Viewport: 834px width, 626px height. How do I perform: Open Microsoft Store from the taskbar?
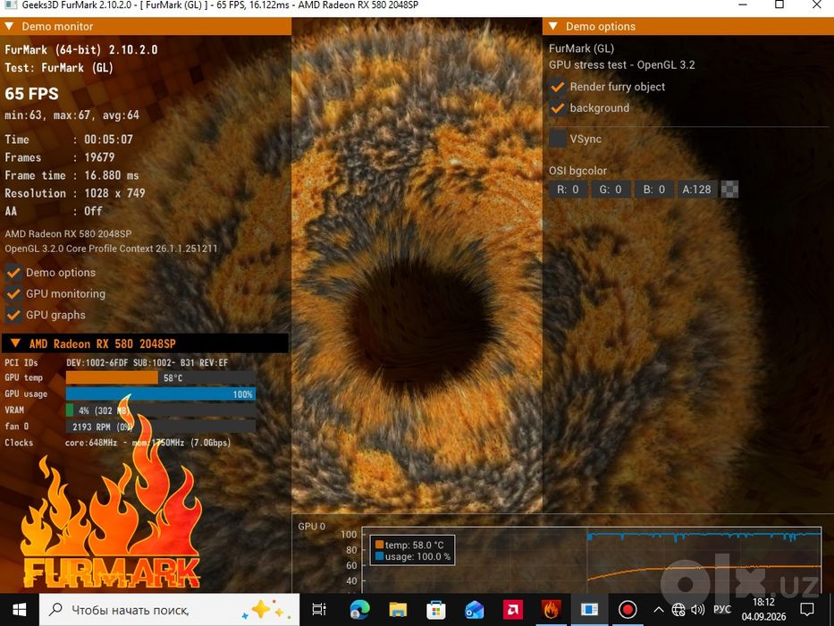[435, 610]
